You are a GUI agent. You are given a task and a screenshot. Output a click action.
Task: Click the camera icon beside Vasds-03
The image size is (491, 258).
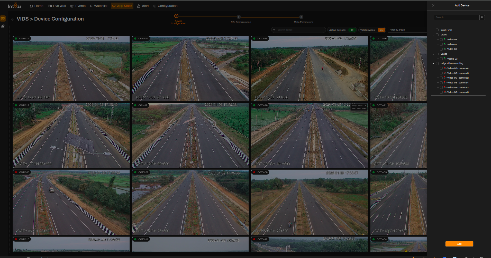[445, 59]
